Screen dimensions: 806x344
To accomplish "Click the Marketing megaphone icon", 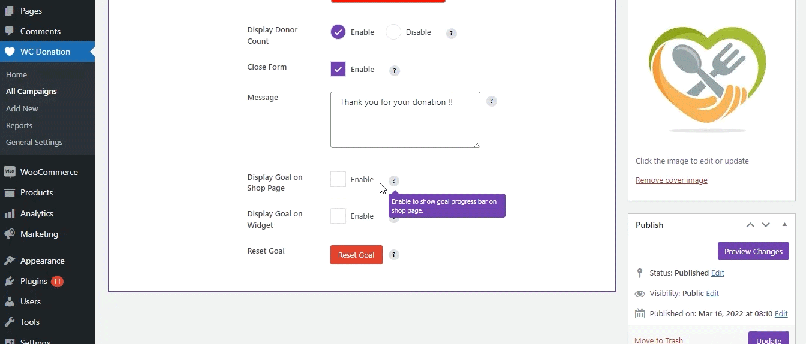I will (10, 234).
